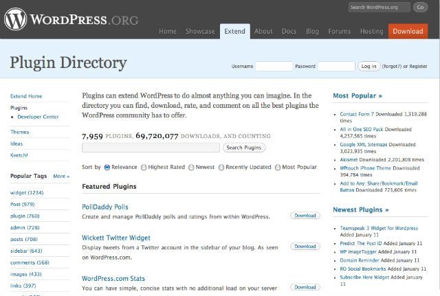Select the Relevance sort option

tap(107, 168)
